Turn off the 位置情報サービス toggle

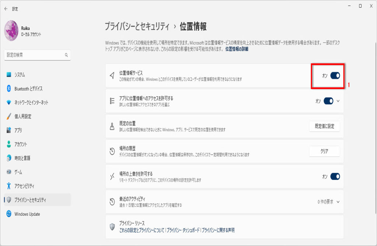(335, 76)
